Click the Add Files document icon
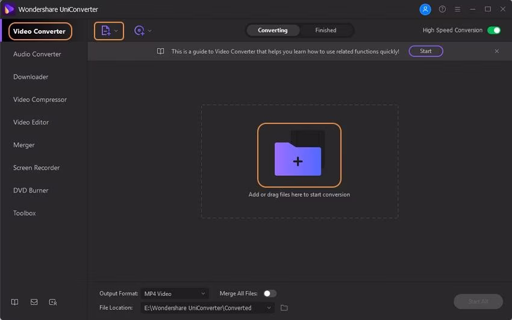 [x=105, y=31]
